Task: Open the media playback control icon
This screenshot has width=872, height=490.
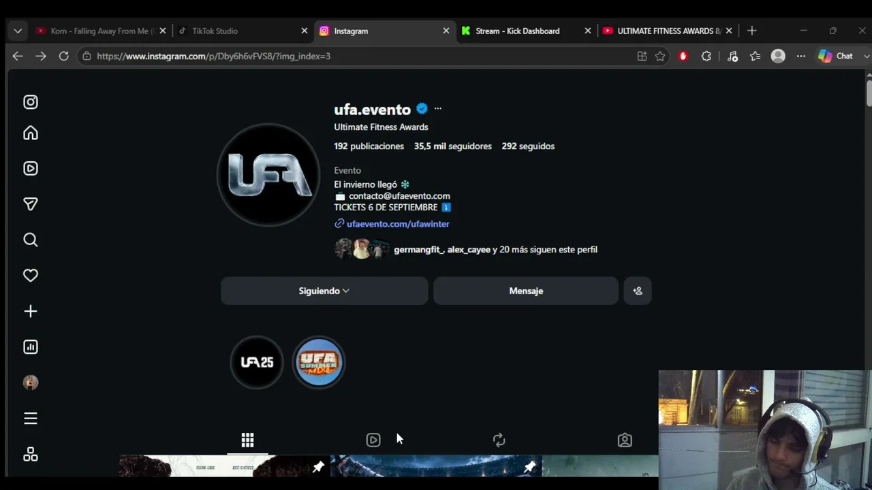Action: click(732, 56)
